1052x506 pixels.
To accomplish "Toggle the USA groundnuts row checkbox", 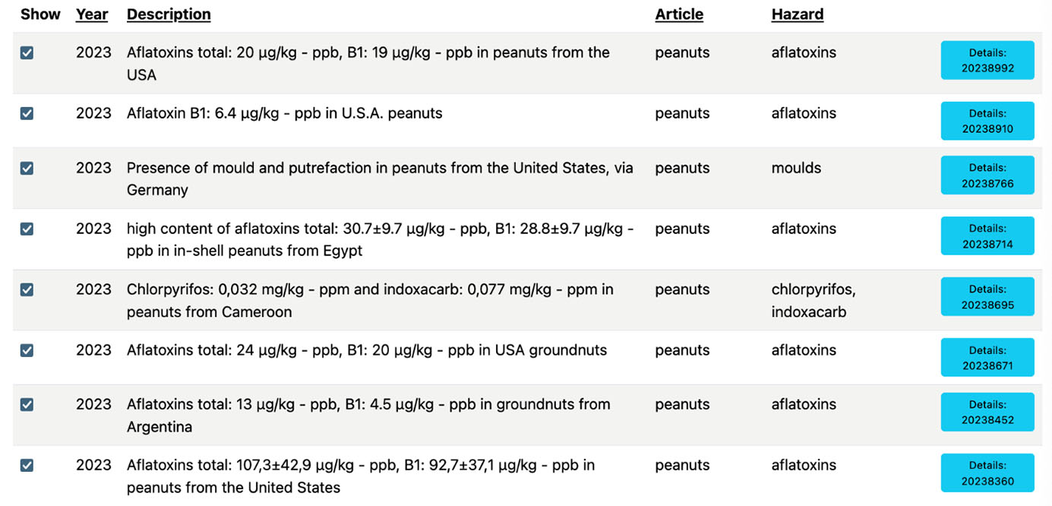I will (27, 350).
